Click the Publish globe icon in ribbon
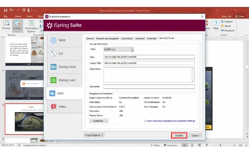249x151 pixels. [x=17, y=25]
